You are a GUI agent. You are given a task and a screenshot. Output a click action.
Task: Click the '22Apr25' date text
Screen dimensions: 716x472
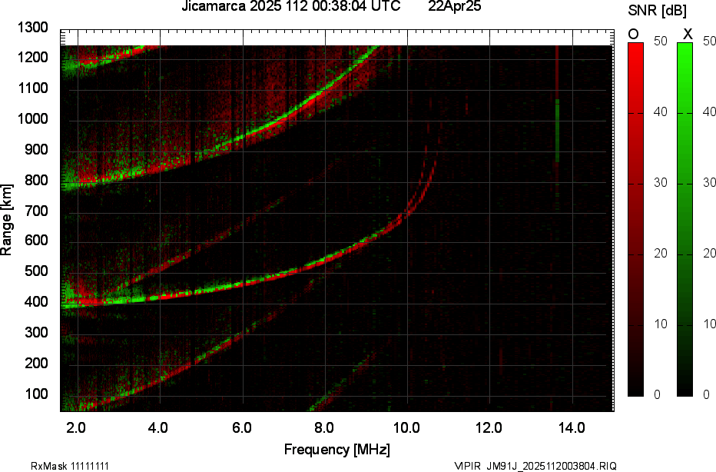(454, 6)
